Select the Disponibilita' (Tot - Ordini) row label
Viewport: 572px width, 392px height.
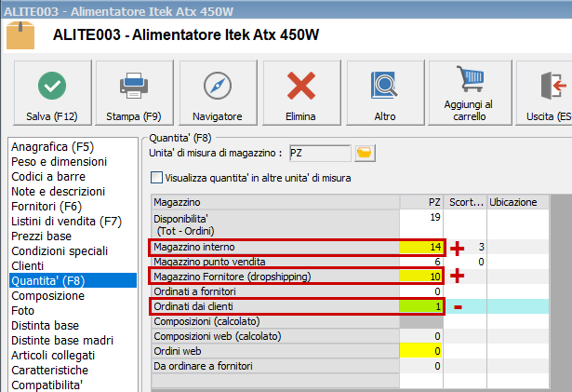point(275,224)
